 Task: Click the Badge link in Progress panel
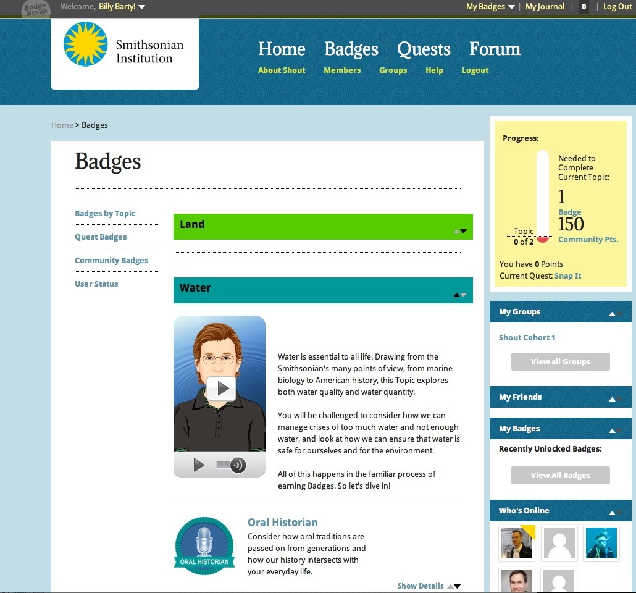coord(569,212)
